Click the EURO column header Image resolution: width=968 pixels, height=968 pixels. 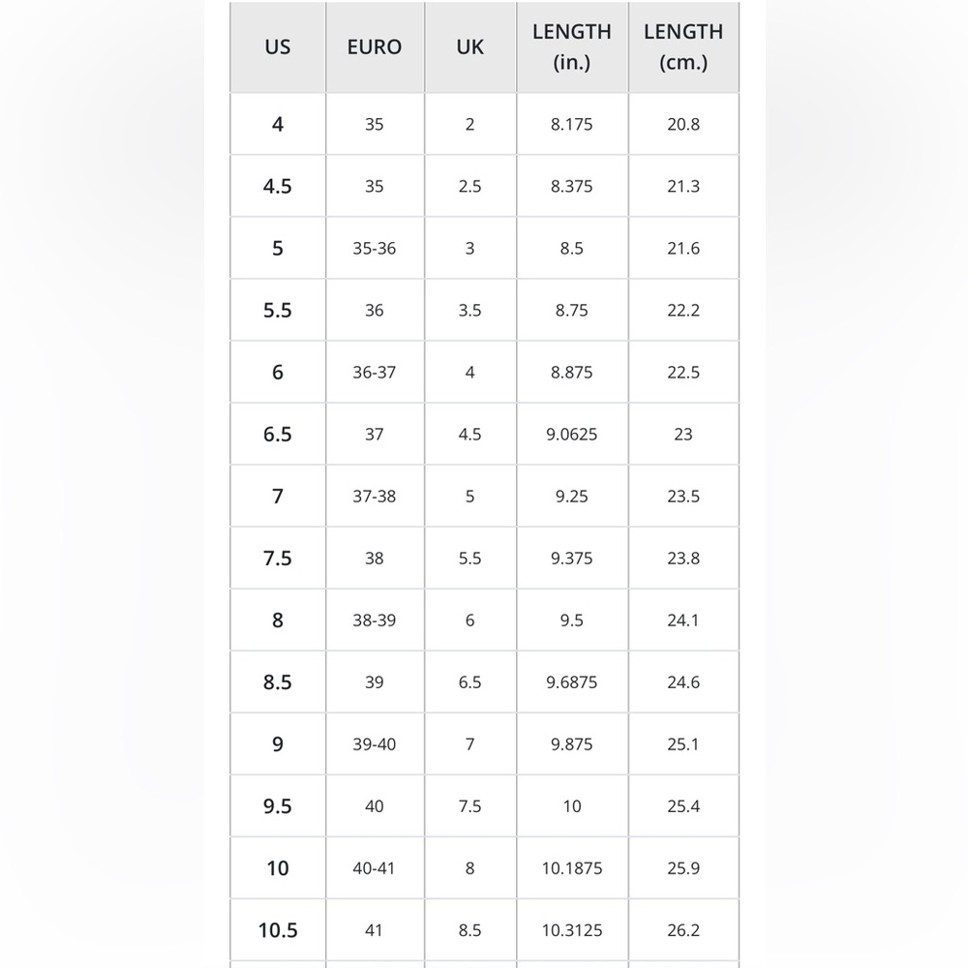coord(375,46)
